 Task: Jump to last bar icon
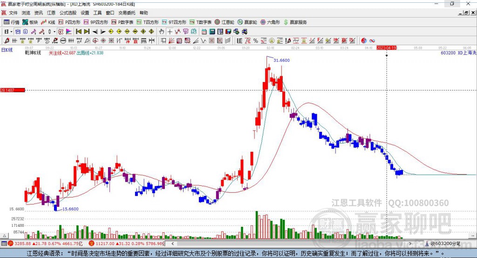87,32
